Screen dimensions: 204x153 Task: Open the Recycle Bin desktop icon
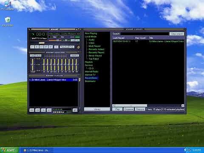coord(8,22)
